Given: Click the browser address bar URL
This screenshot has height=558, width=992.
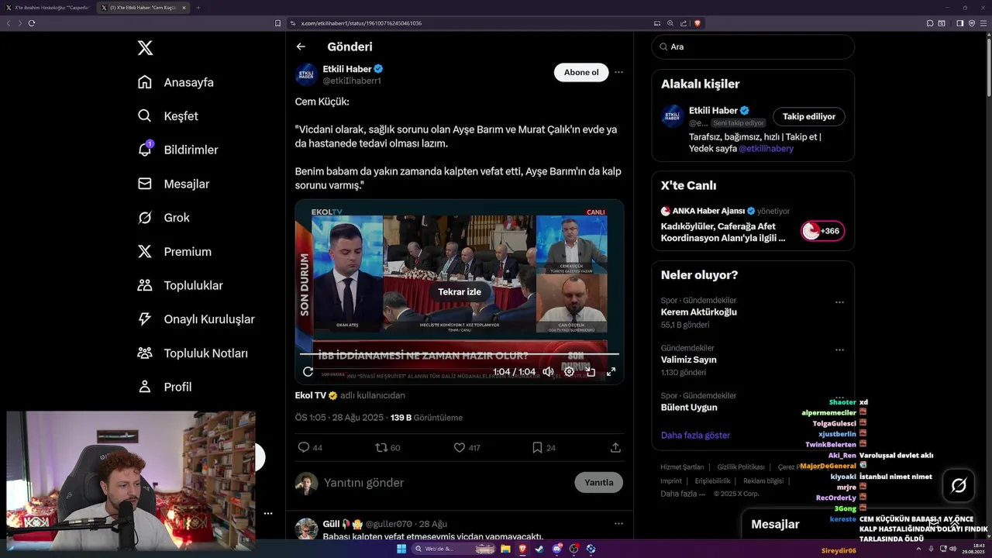Looking at the screenshot, I should point(361,23).
